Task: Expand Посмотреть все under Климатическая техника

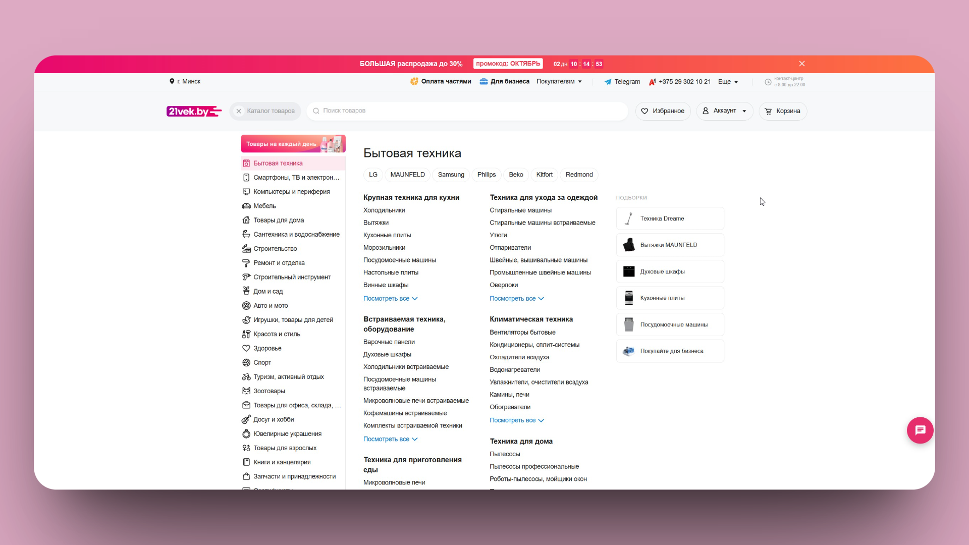Action: pyautogui.click(x=516, y=420)
